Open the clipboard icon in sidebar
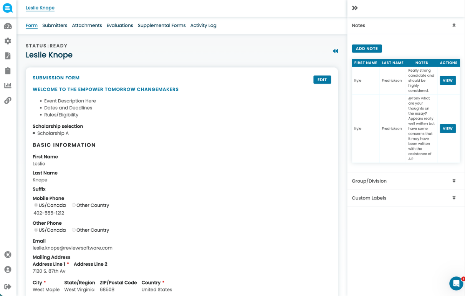 coord(8,71)
